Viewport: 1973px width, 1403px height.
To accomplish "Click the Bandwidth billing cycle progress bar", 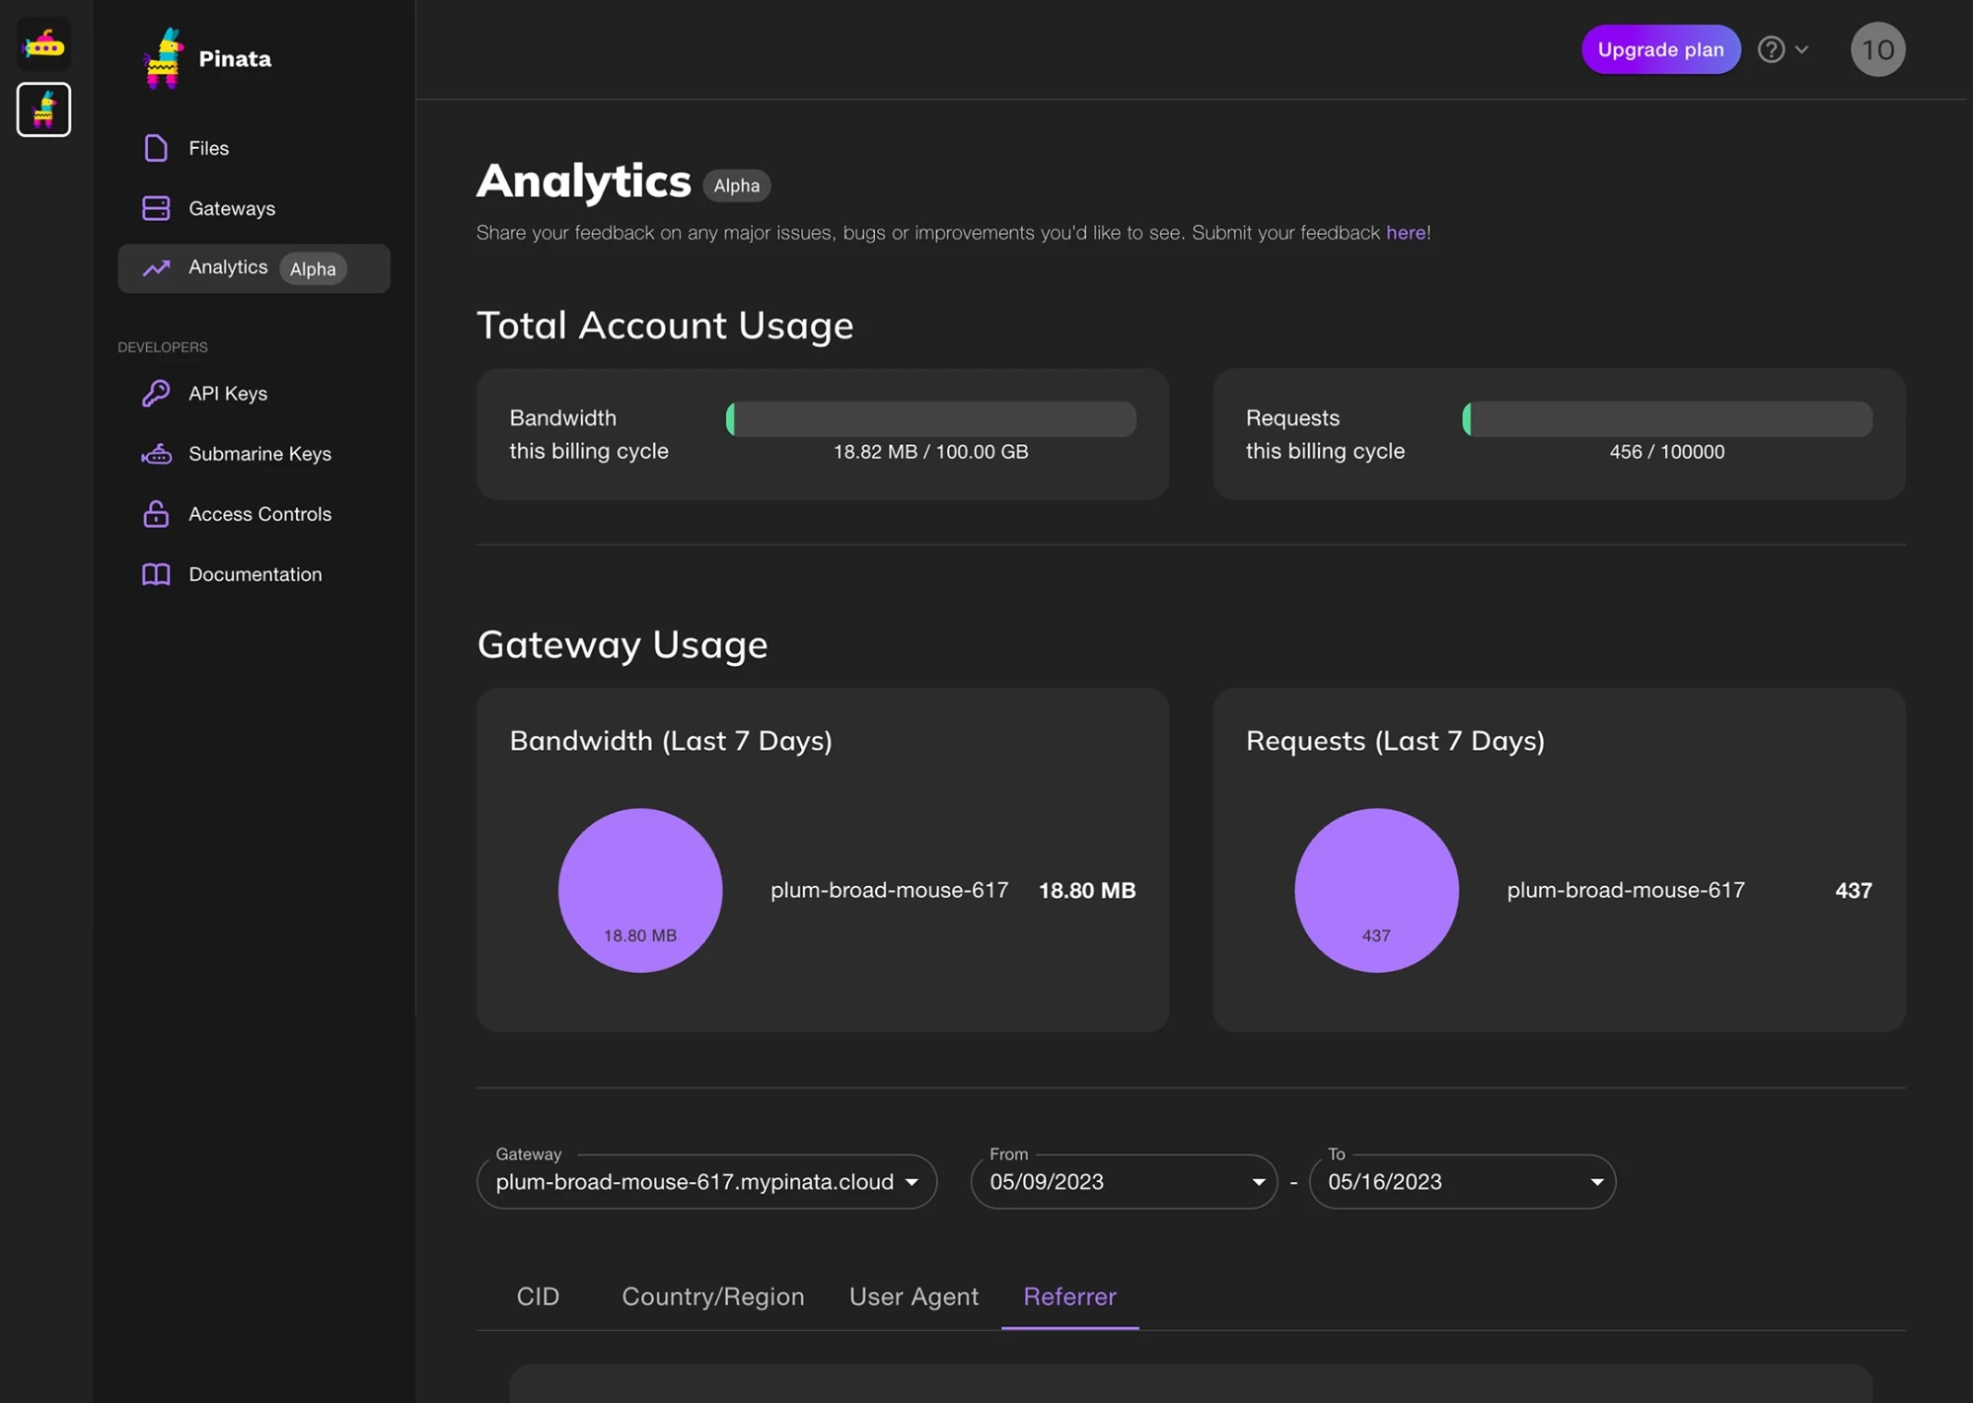I will click(931, 419).
